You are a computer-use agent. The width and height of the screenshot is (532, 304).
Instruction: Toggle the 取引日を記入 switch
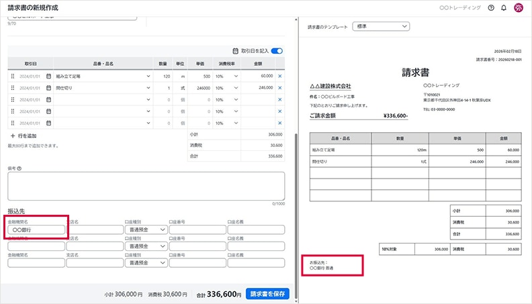(x=277, y=50)
